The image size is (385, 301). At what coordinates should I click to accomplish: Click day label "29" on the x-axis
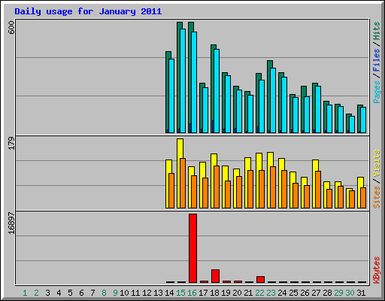338,293
